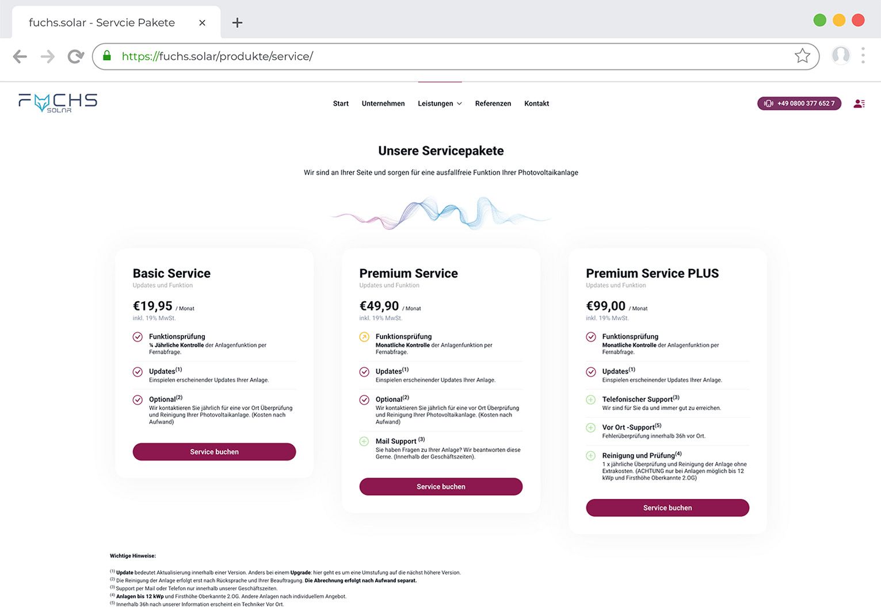Open browser three-dot options menu
This screenshot has width=881, height=611.
pyautogui.click(x=863, y=55)
